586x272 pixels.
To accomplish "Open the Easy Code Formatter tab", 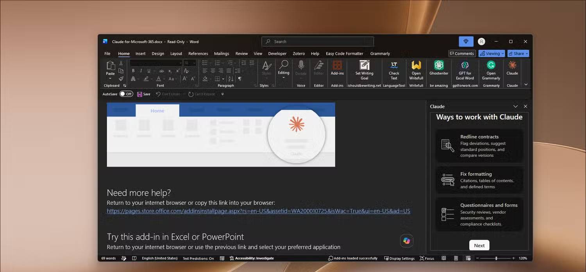I will click(x=345, y=54).
